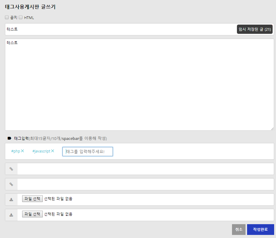Image resolution: width=276 pixels, height=238 pixels.
Task: Cancel writing with the 취소 button
Action: pos(238,229)
